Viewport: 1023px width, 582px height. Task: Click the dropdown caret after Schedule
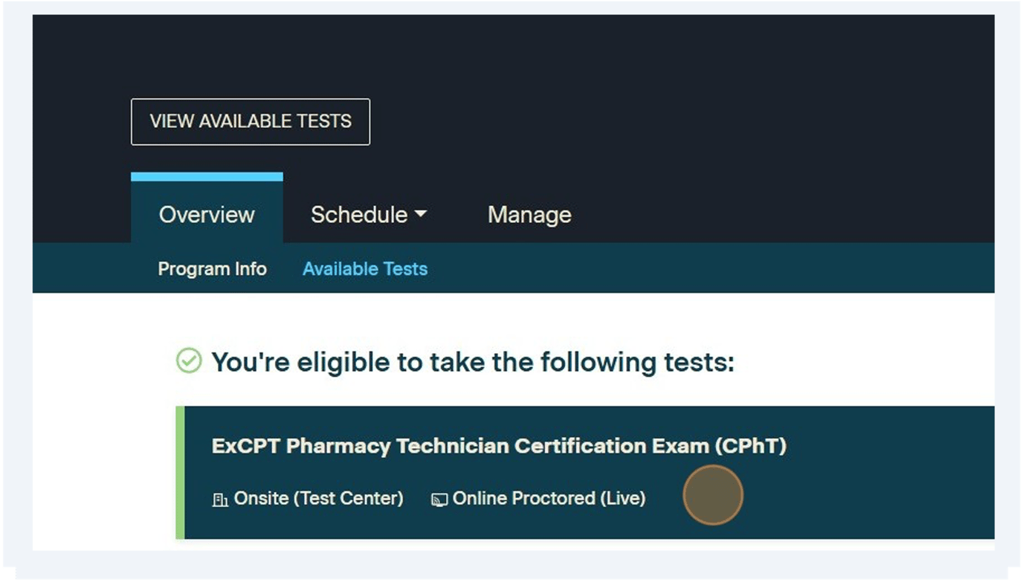click(422, 214)
